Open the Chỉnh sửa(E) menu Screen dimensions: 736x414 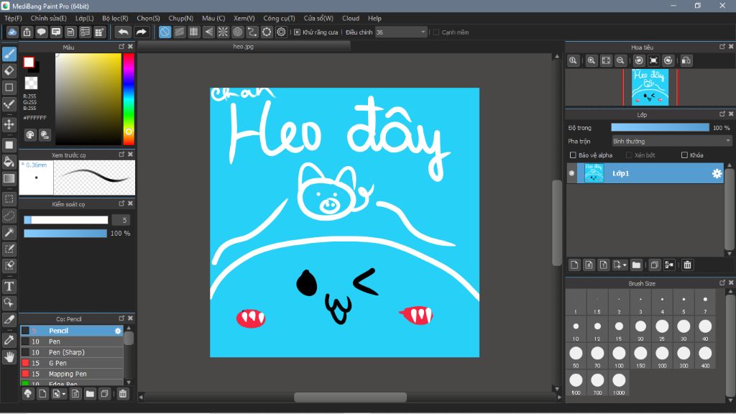tap(48, 18)
